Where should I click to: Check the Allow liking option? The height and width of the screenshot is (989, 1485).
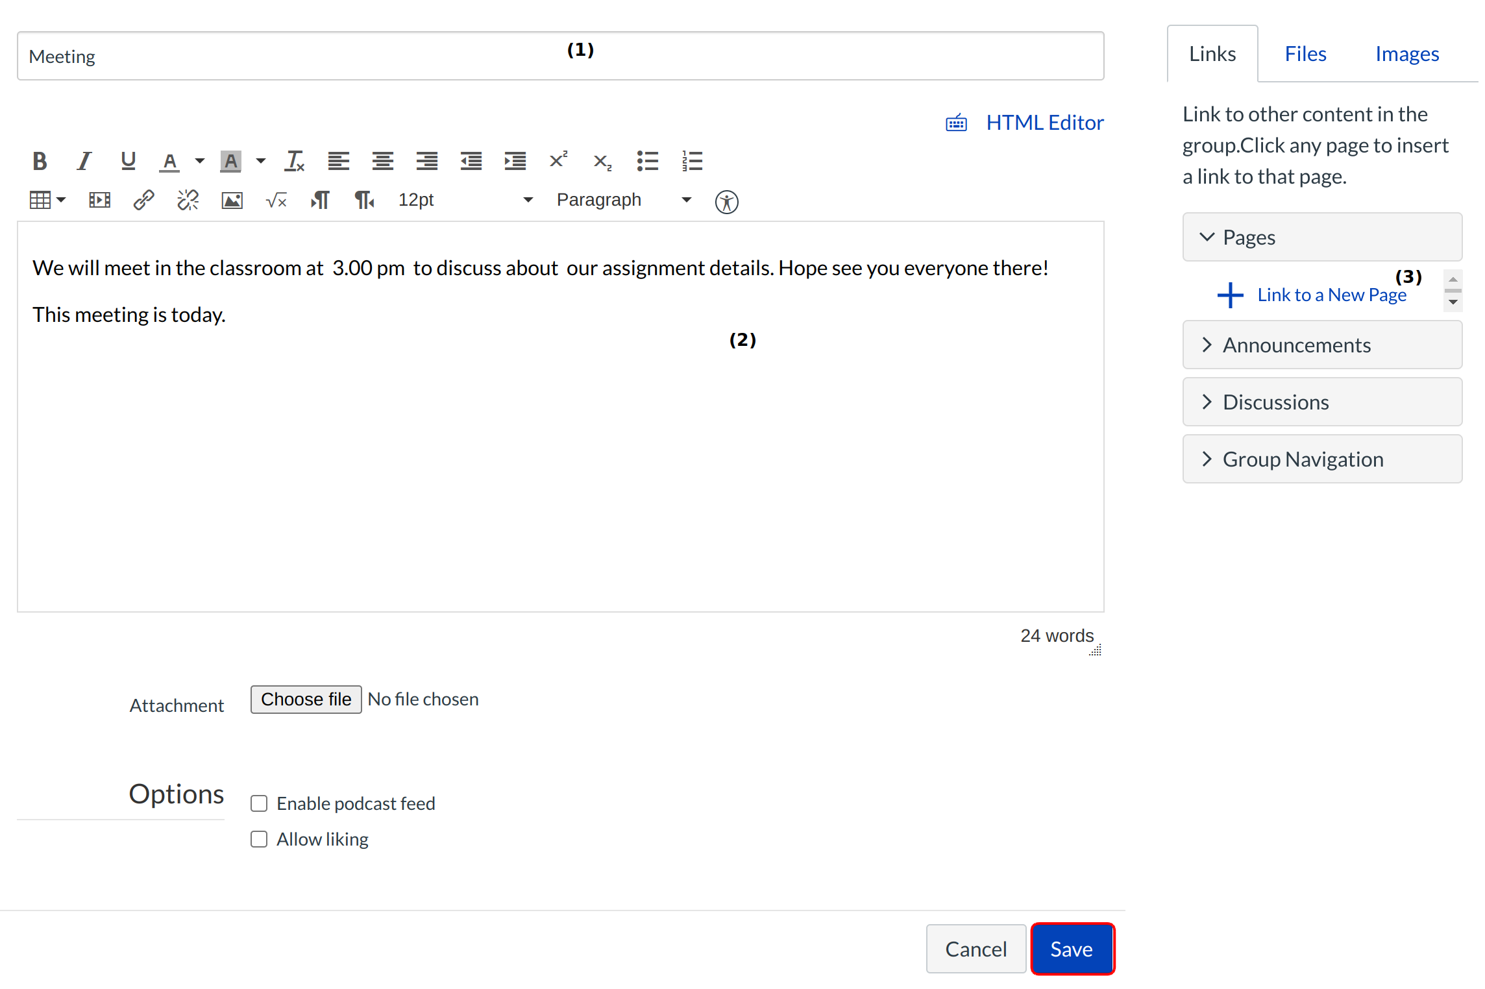click(259, 839)
